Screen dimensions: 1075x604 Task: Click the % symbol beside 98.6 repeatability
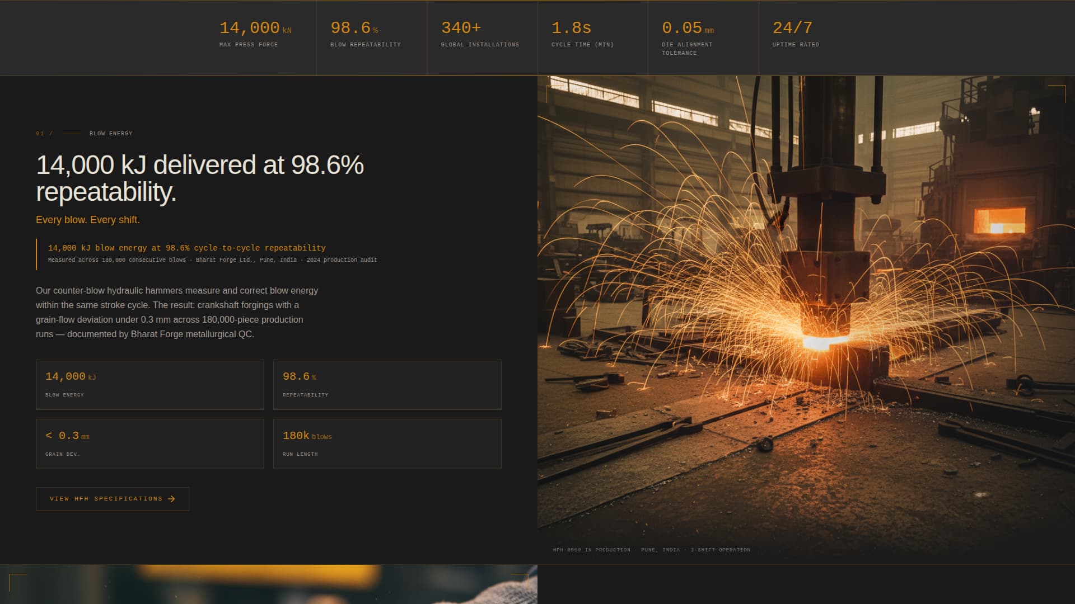[x=375, y=29]
